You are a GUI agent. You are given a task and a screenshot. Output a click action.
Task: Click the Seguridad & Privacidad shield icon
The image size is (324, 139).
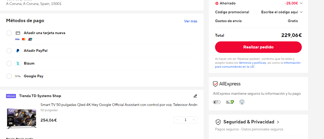point(218,122)
